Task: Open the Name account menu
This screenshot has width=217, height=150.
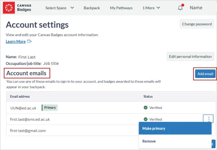Action: pyautogui.click(x=196, y=8)
